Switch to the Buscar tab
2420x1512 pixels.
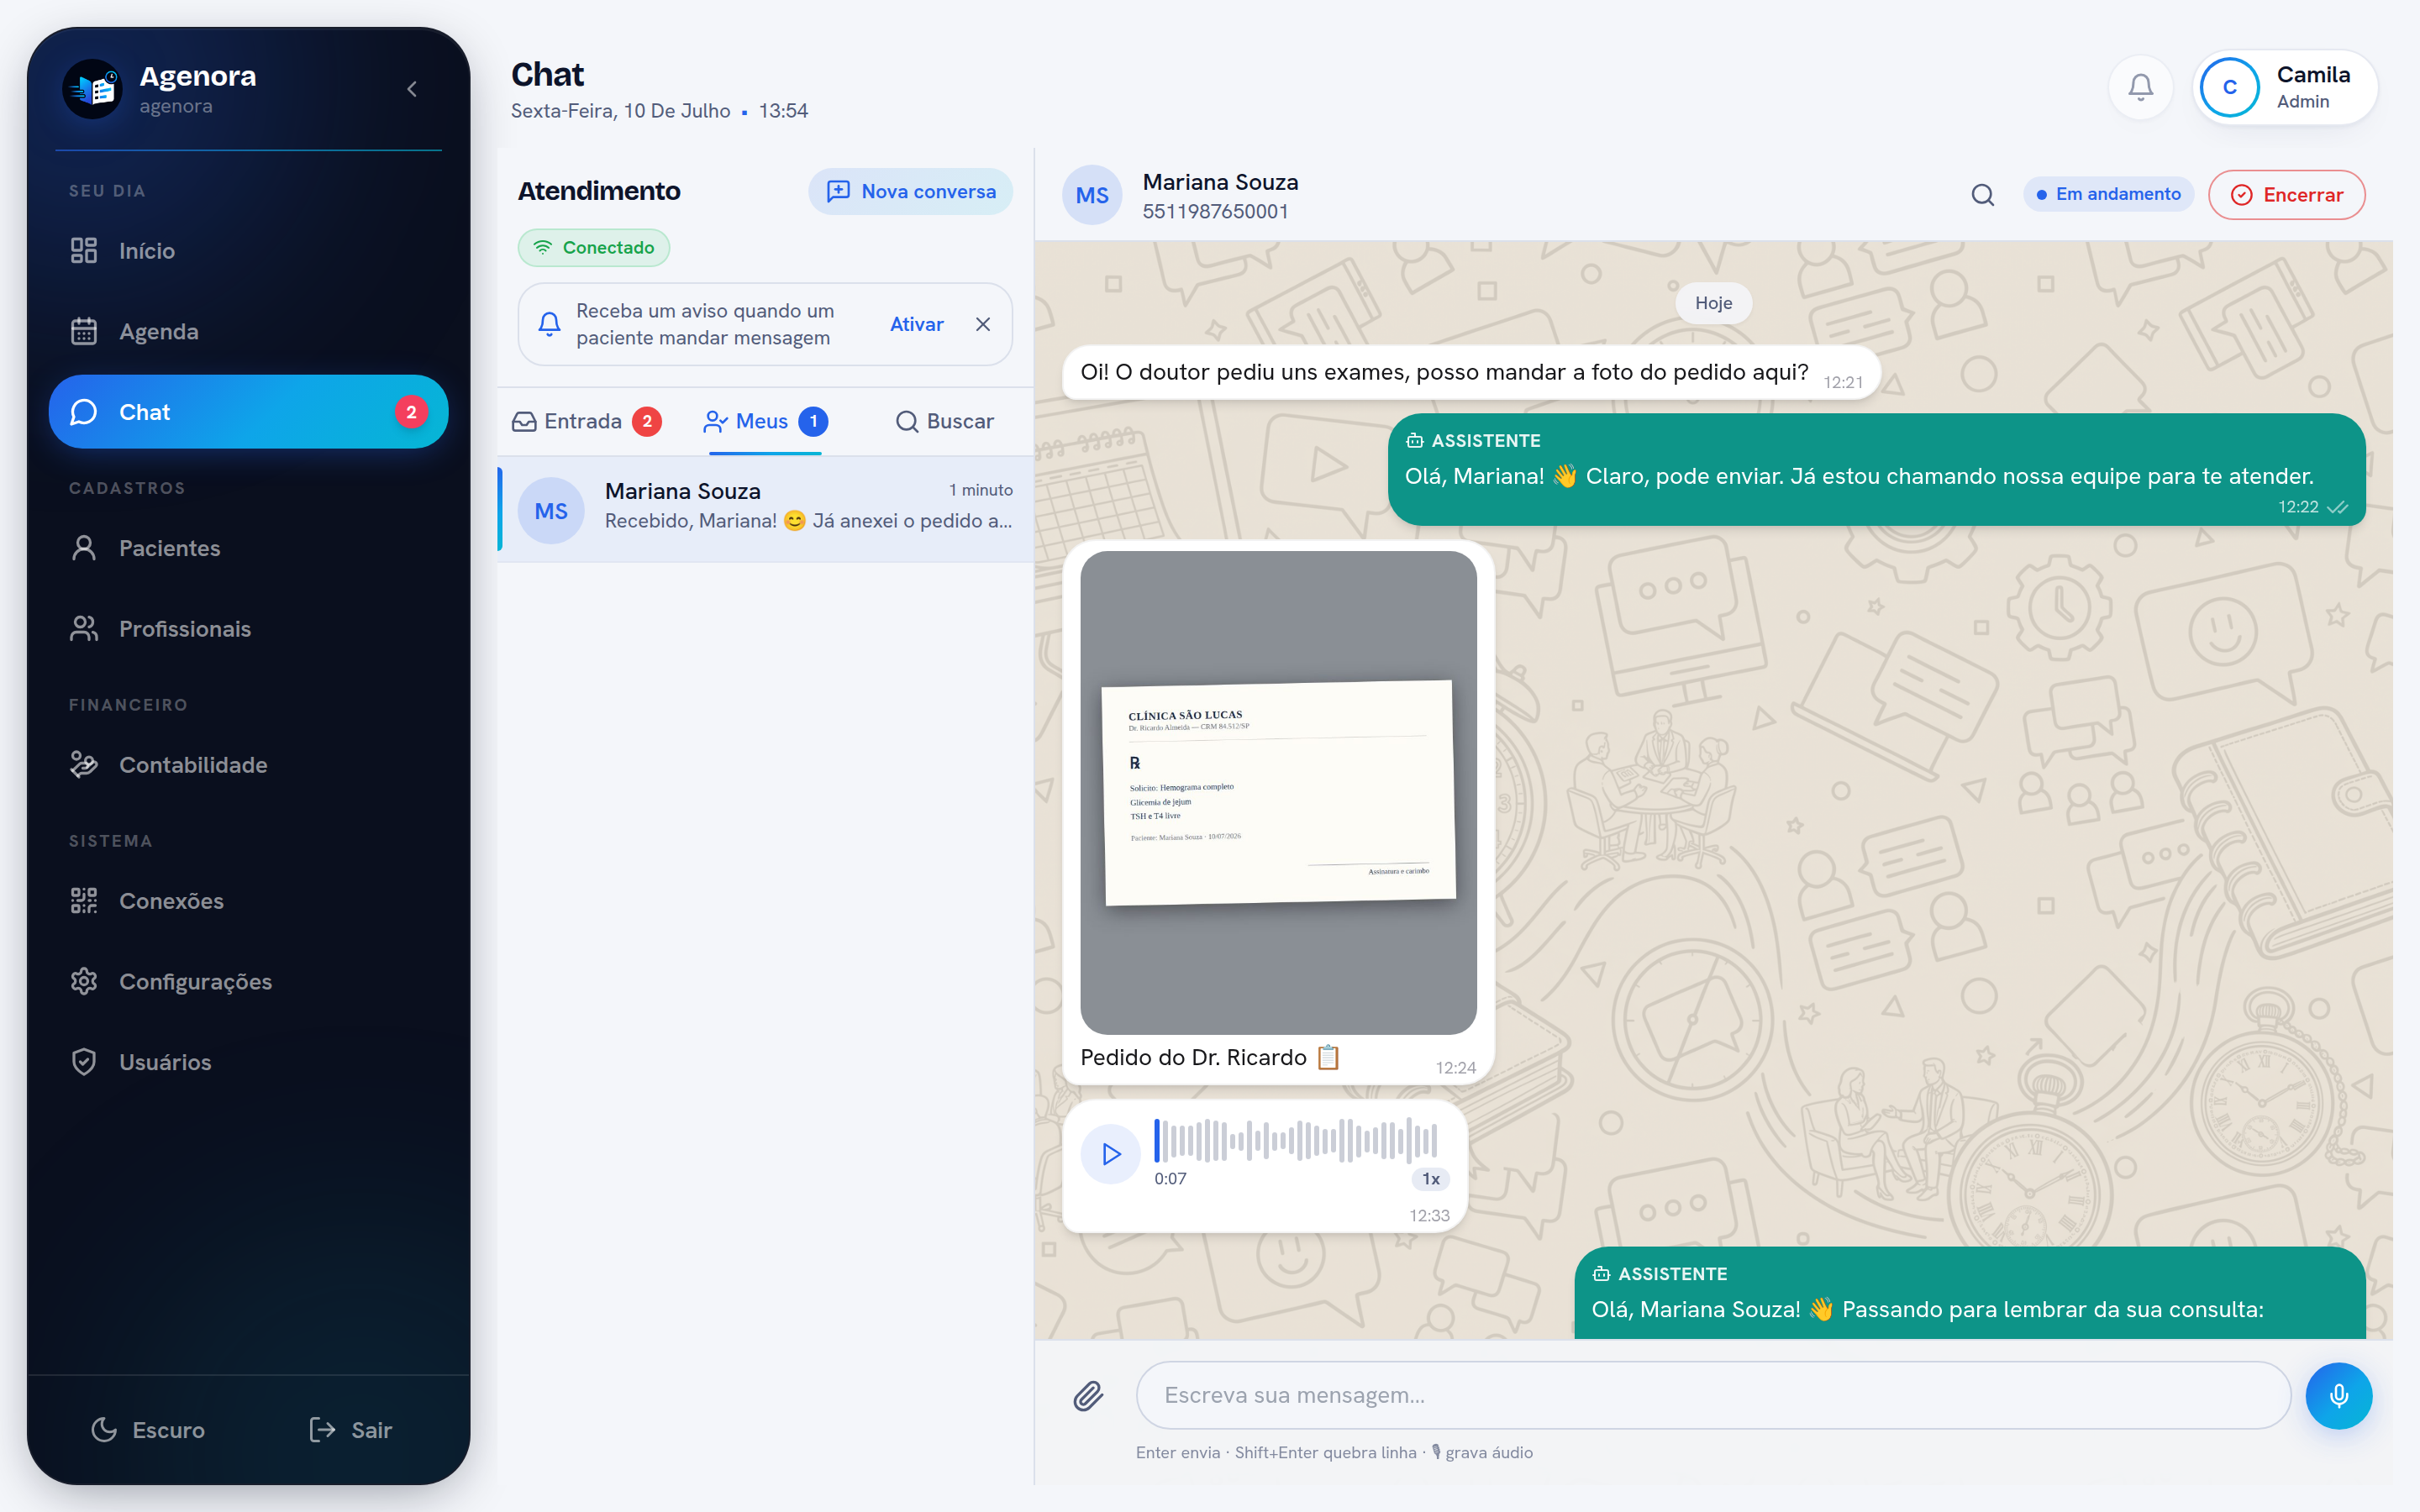coord(944,421)
